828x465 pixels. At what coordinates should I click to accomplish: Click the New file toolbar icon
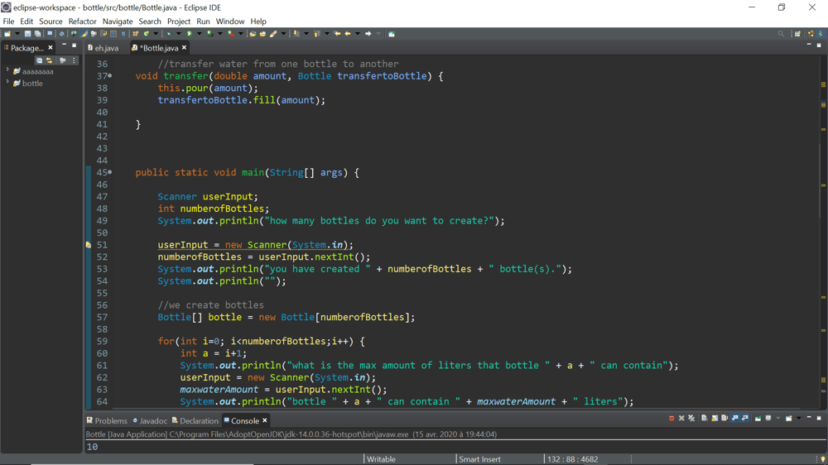pos(7,34)
